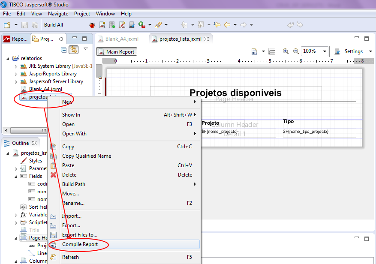Image resolution: width=376 pixels, height=264 pixels.
Task: Select Delete in the context menu
Action: (124, 175)
